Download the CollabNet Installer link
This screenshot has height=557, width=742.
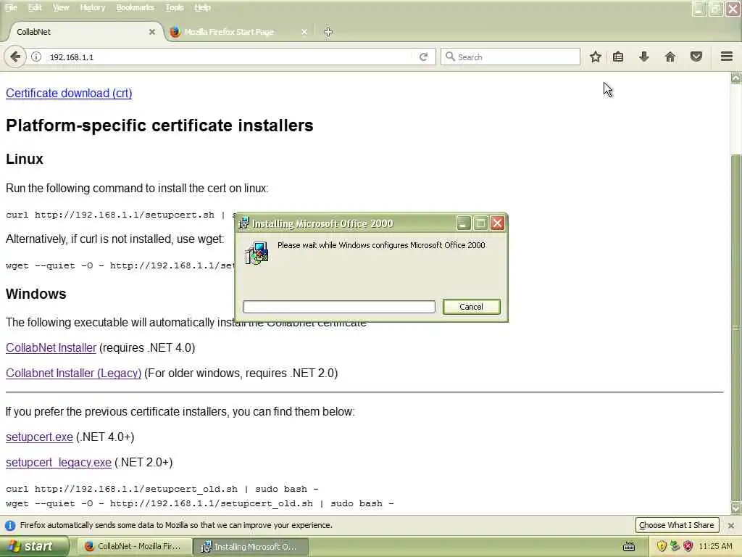pyautogui.click(x=51, y=347)
